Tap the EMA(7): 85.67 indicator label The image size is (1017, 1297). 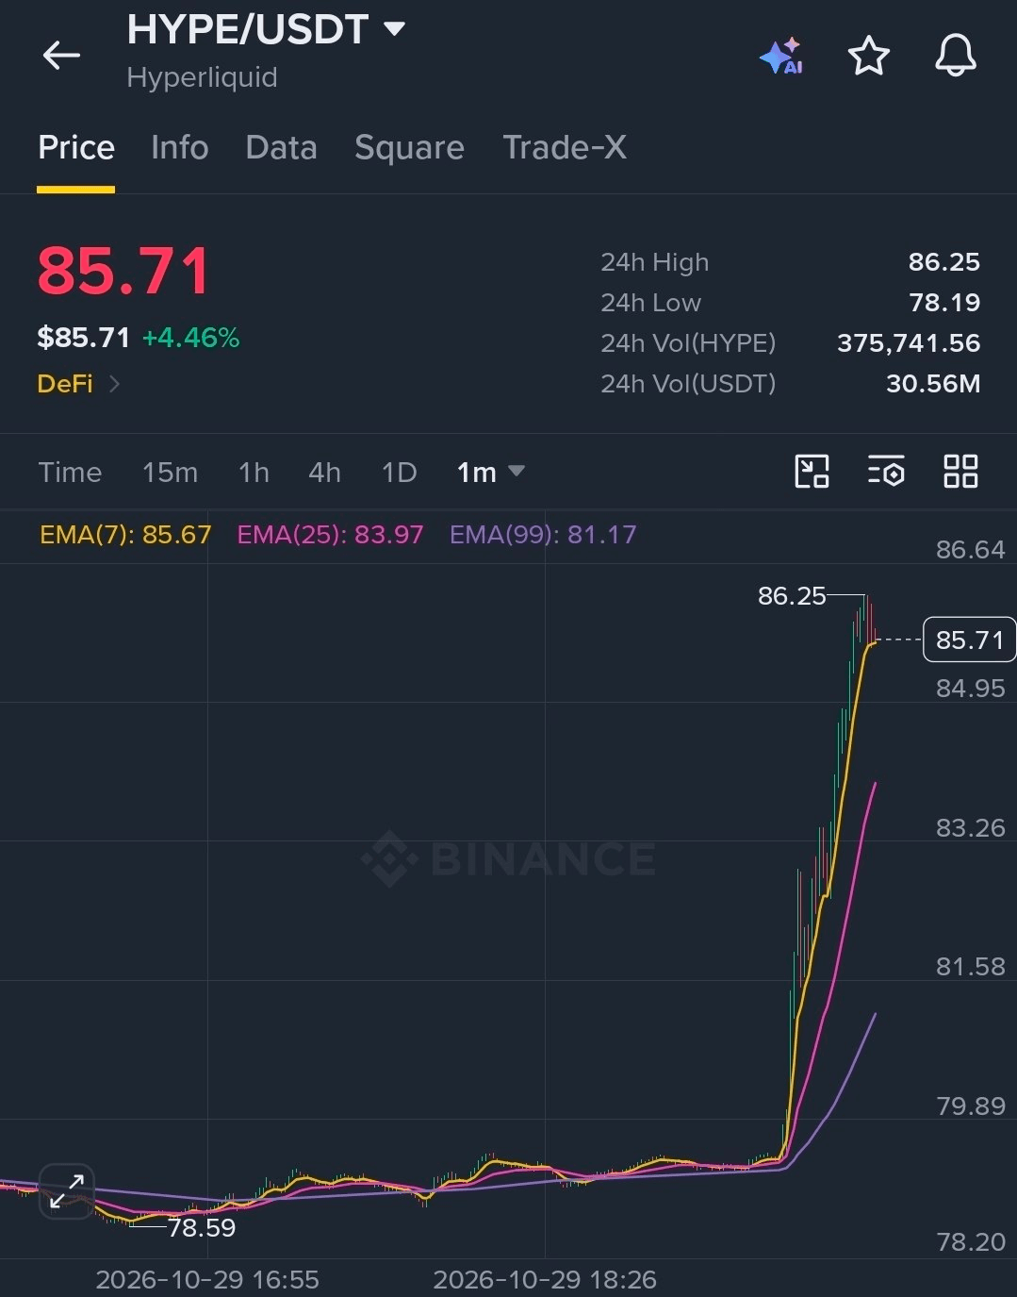coord(125,535)
